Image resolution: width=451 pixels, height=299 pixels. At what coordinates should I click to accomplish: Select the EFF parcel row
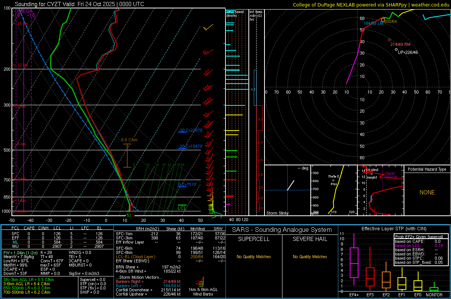[57, 238]
